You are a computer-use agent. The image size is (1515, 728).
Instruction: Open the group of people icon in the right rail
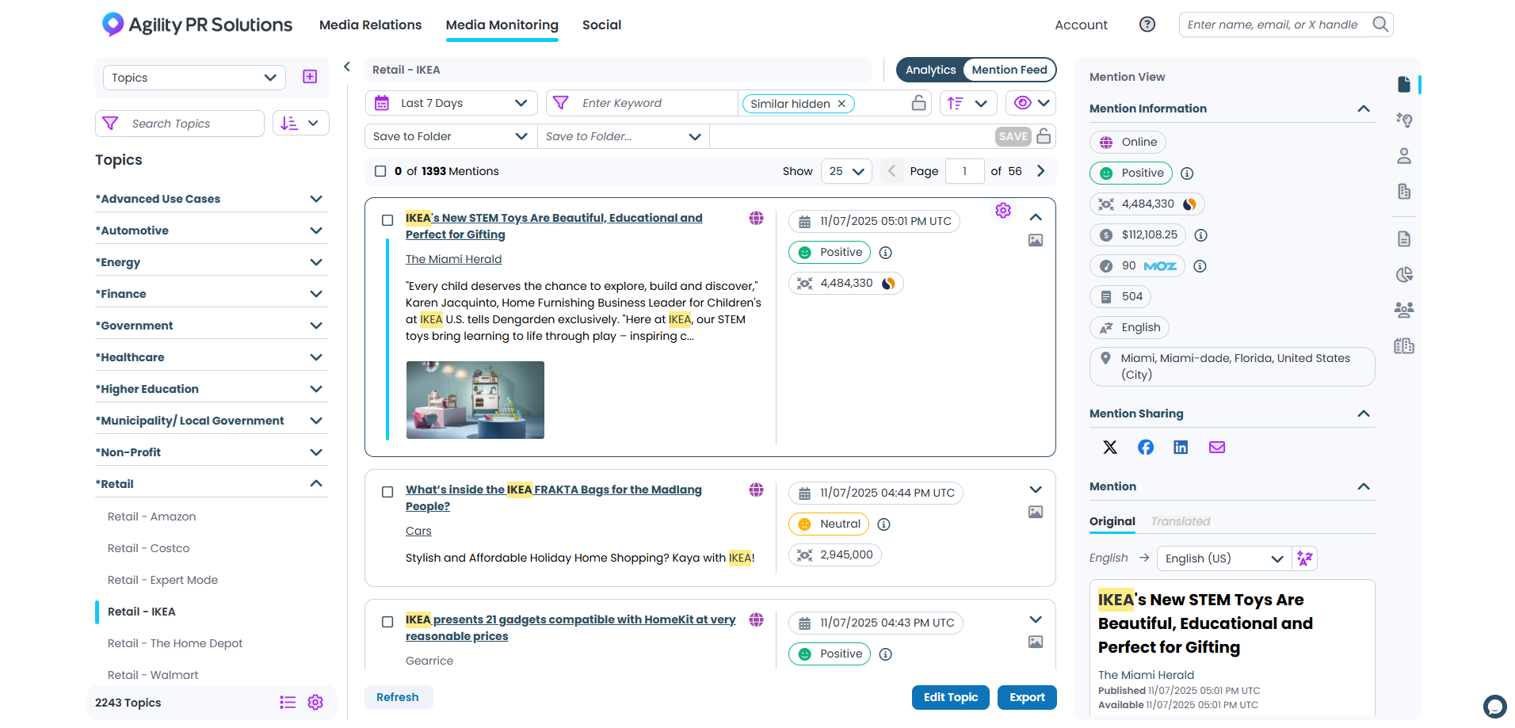(1404, 310)
